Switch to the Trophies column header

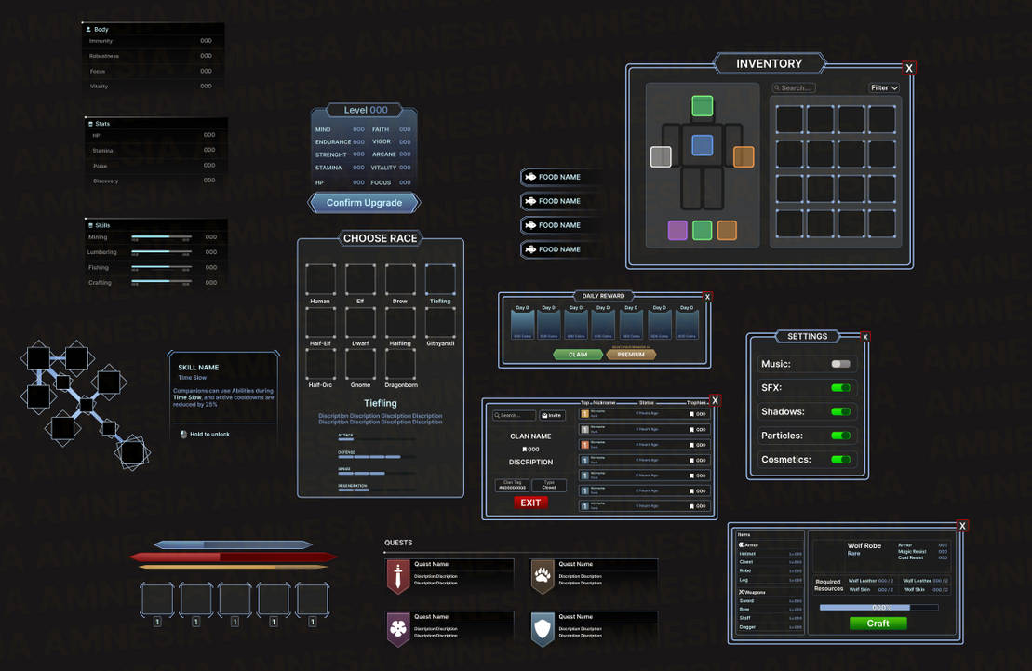(695, 402)
